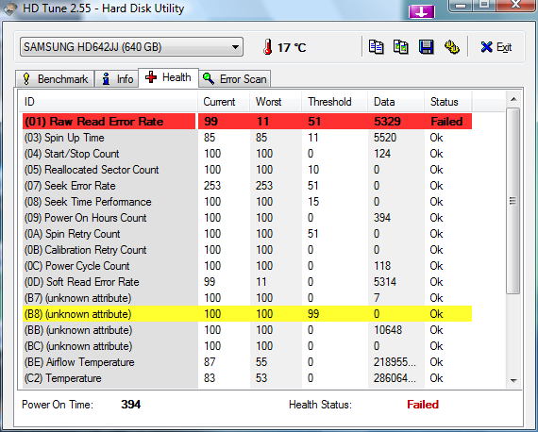
Task: Select the (01) Raw Read Error Rate row
Action: (x=247, y=122)
